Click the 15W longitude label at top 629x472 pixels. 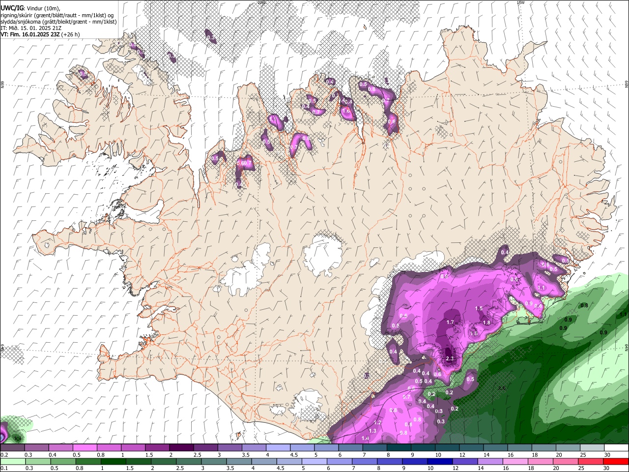coord(520,2)
